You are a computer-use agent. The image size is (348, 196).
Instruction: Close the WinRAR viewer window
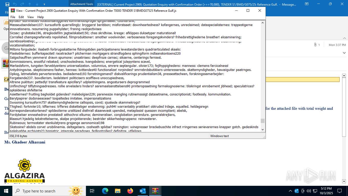[x=259, y=10]
